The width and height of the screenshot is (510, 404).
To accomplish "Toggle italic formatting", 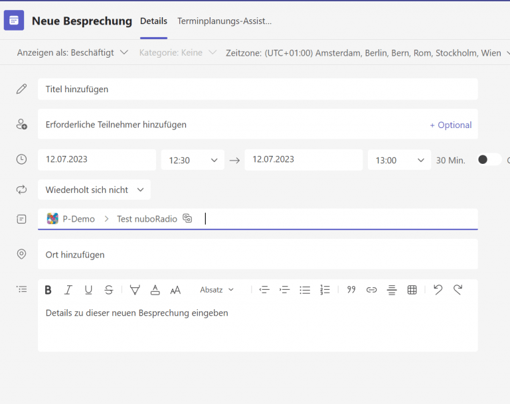I will click(x=68, y=290).
